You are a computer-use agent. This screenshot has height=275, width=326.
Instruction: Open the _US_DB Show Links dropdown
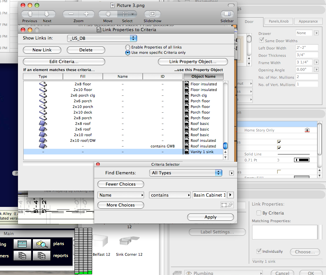(x=102, y=38)
